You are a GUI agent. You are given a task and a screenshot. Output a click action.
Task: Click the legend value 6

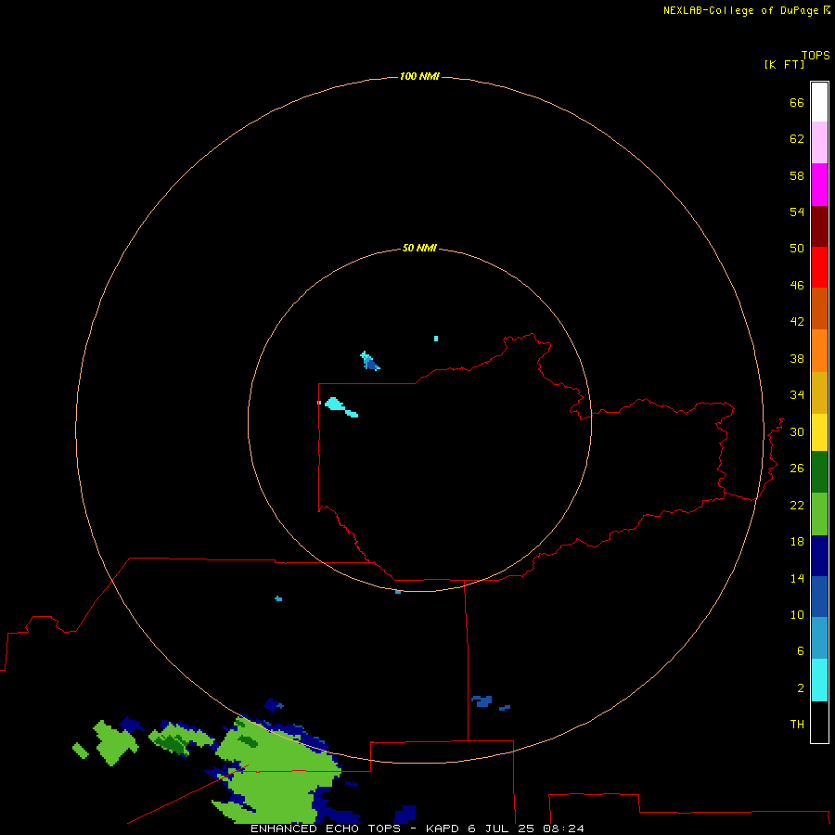[x=801, y=650]
